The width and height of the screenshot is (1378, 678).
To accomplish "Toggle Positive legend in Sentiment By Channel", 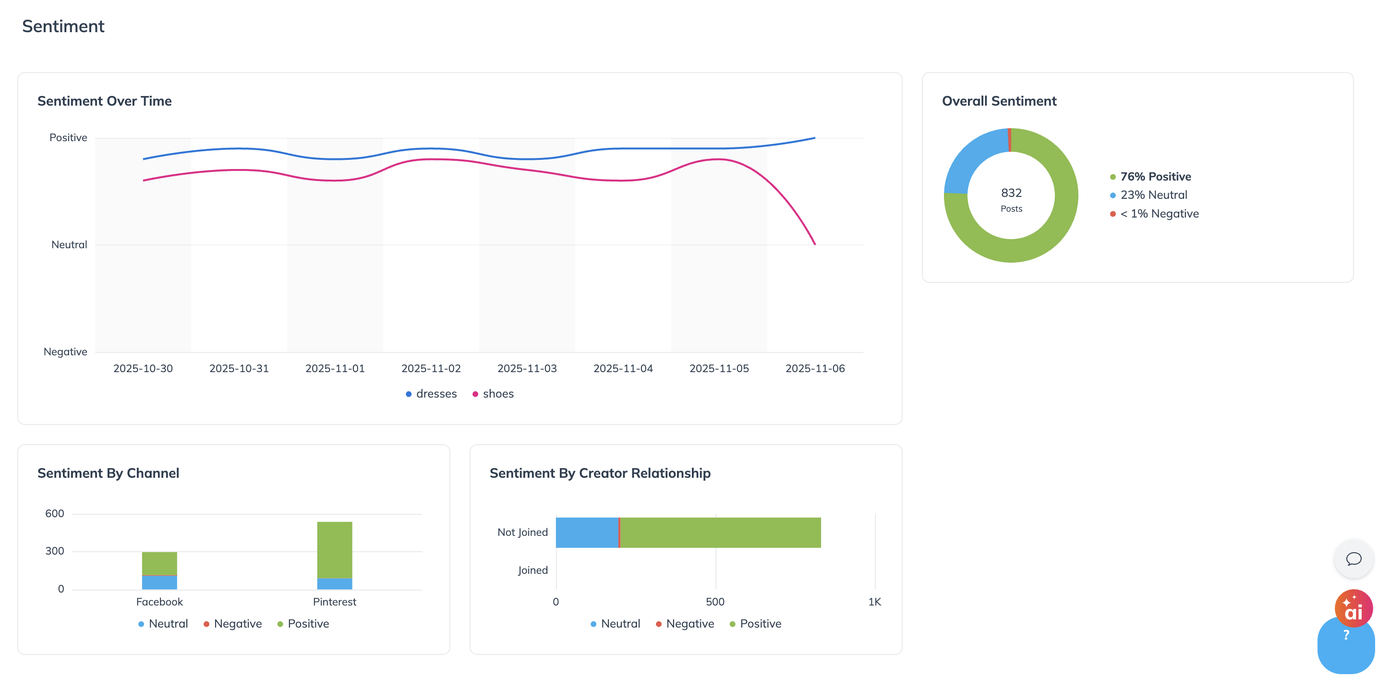I will point(303,624).
